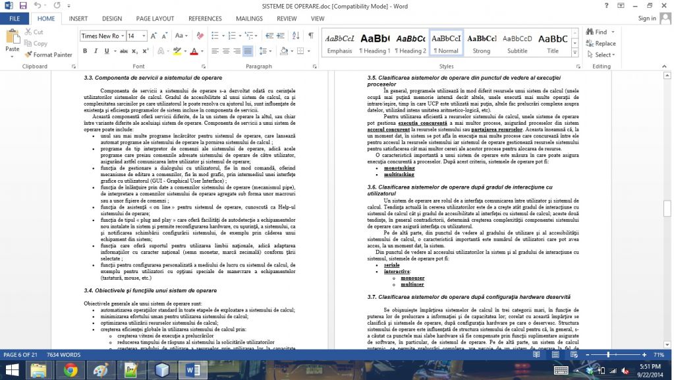Viewport: 674px width, 380px height.
Task: Toggle Justify text alignment
Action: click(x=248, y=51)
